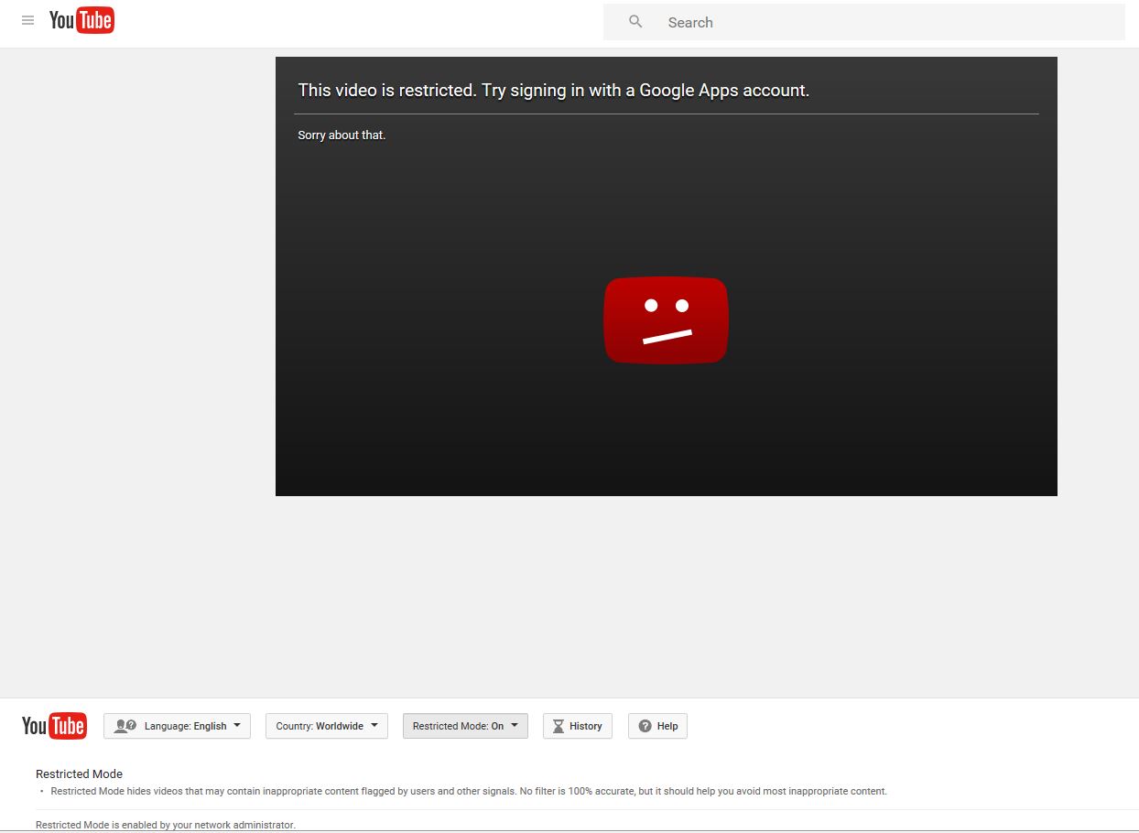Viewport: 1139px width, 833px height.
Task: Click the magnifying glass search icon
Action: click(635, 22)
